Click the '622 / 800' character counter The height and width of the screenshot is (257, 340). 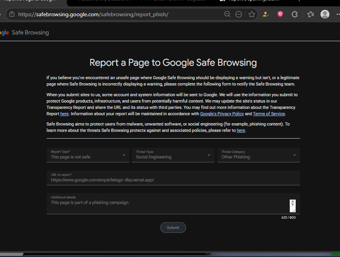coord(289,217)
